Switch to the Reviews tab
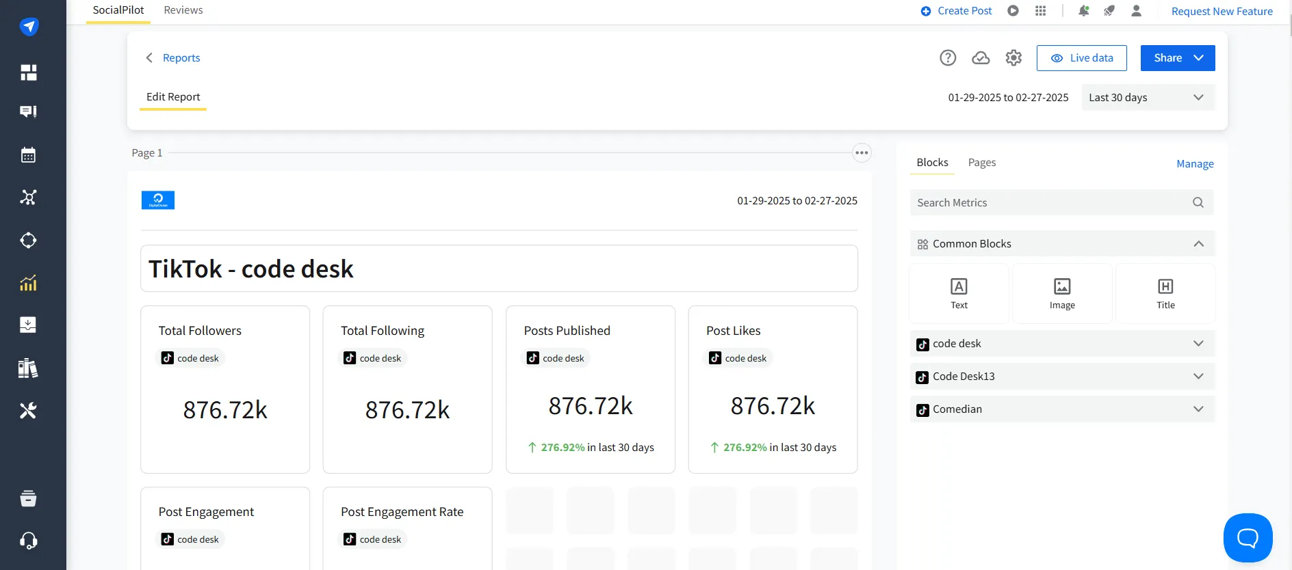Image resolution: width=1292 pixels, height=570 pixels. (183, 10)
